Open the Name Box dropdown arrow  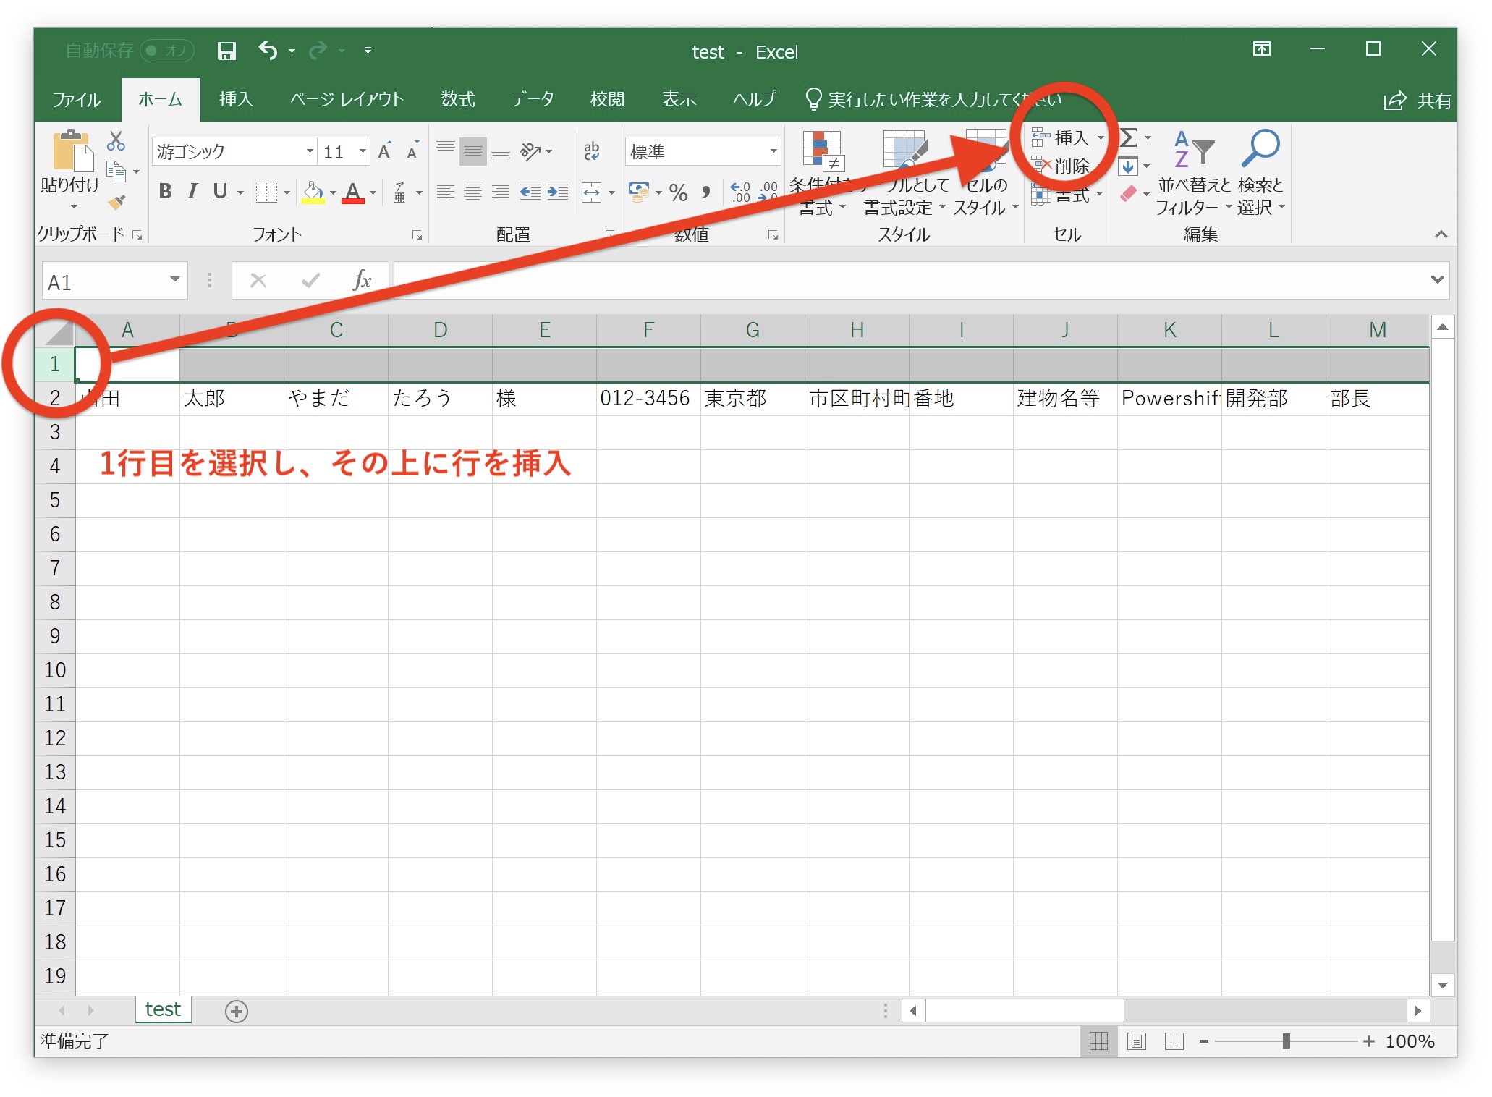[174, 280]
